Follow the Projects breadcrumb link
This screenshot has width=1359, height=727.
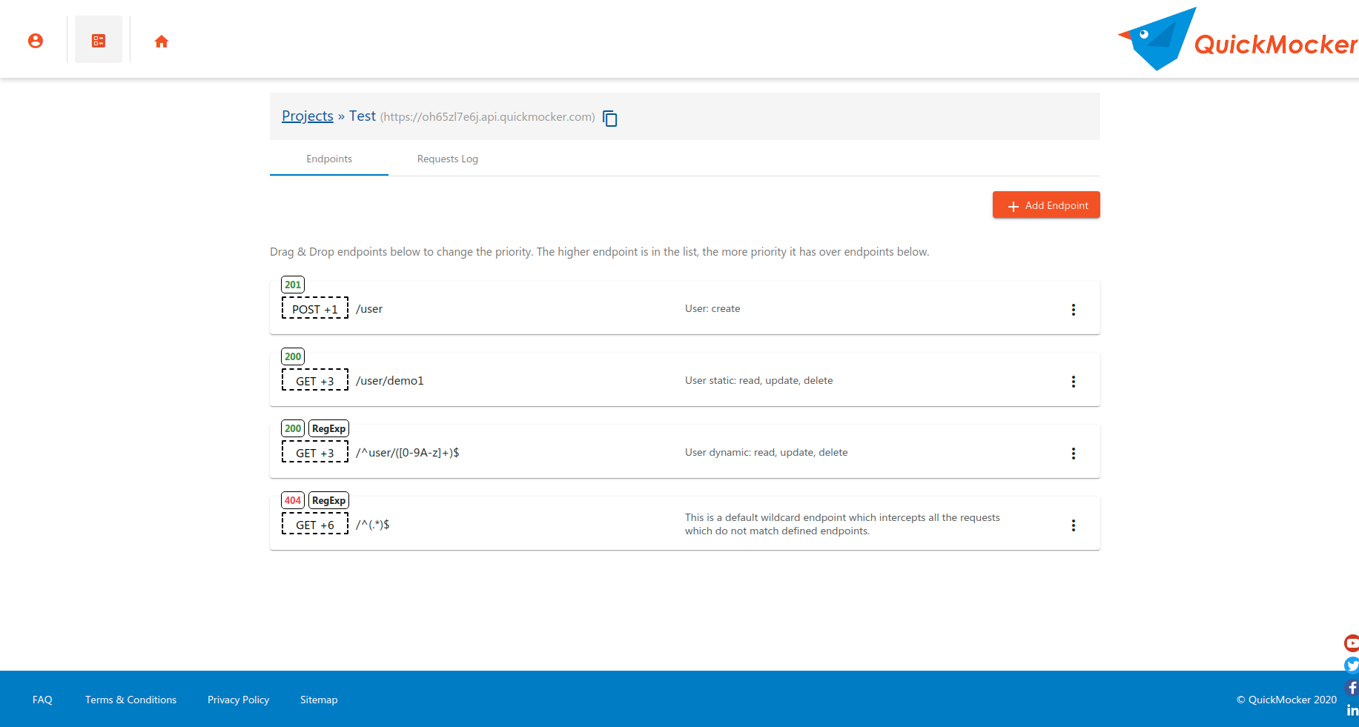click(308, 116)
